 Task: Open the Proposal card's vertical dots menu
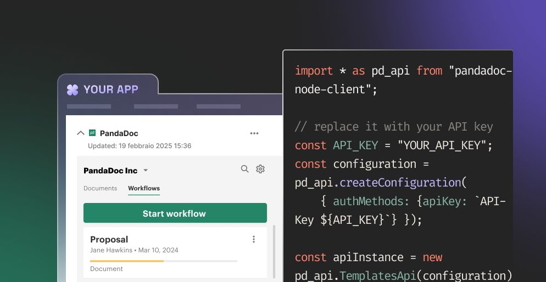(x=254, y=239)
